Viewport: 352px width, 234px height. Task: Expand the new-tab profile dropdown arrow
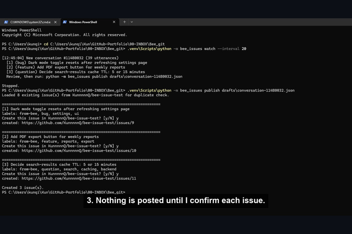pyautogui.click(x=132, y=22)
